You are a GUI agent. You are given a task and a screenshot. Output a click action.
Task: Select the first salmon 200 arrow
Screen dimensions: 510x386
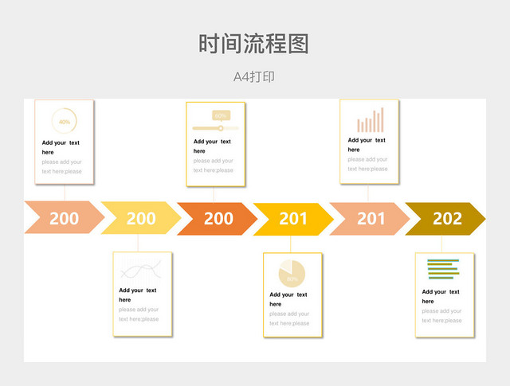(x=65, y=217)
